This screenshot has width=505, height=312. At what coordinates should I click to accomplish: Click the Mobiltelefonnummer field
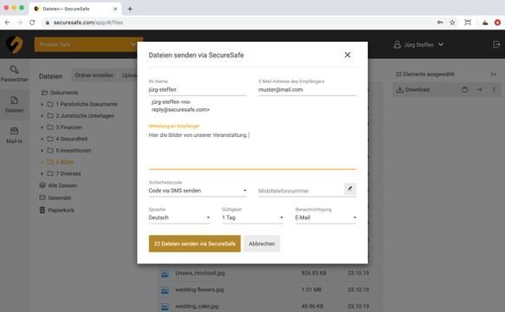pos(301,191)
